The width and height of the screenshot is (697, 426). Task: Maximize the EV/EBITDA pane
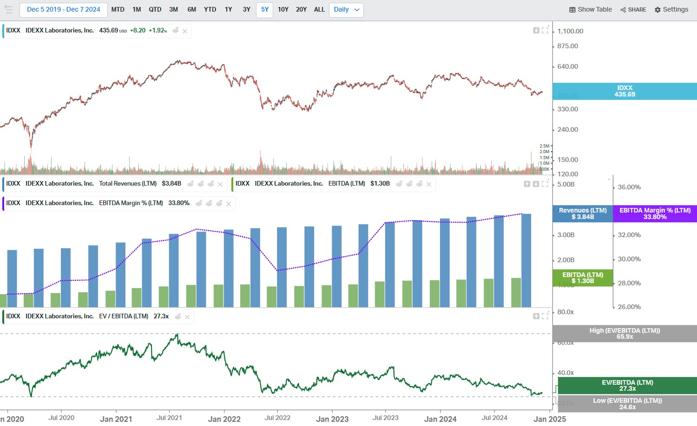click(x=545, y=316)
